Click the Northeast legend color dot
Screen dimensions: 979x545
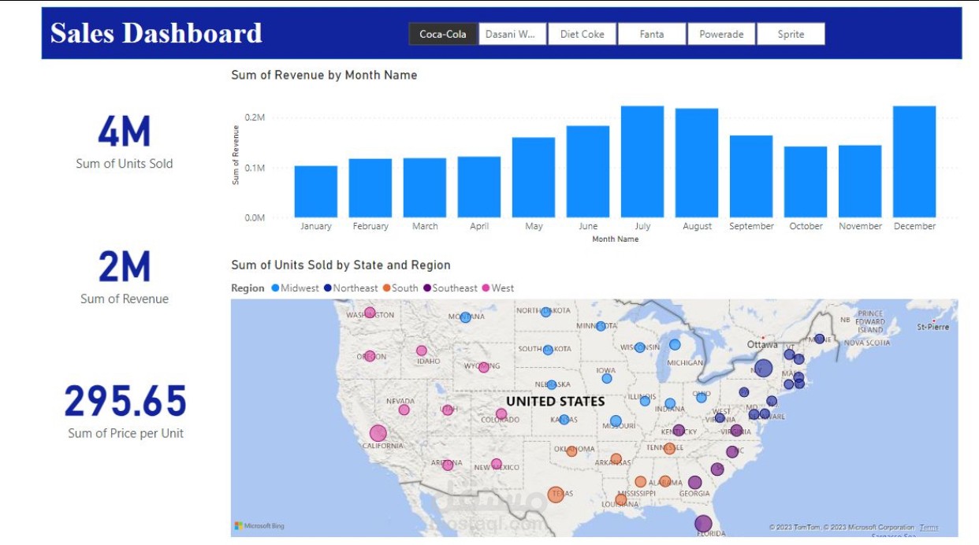[x=327, y=288]
